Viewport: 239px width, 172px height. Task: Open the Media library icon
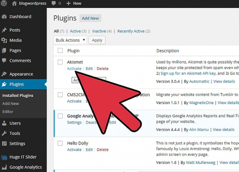(x=4, y=40)
